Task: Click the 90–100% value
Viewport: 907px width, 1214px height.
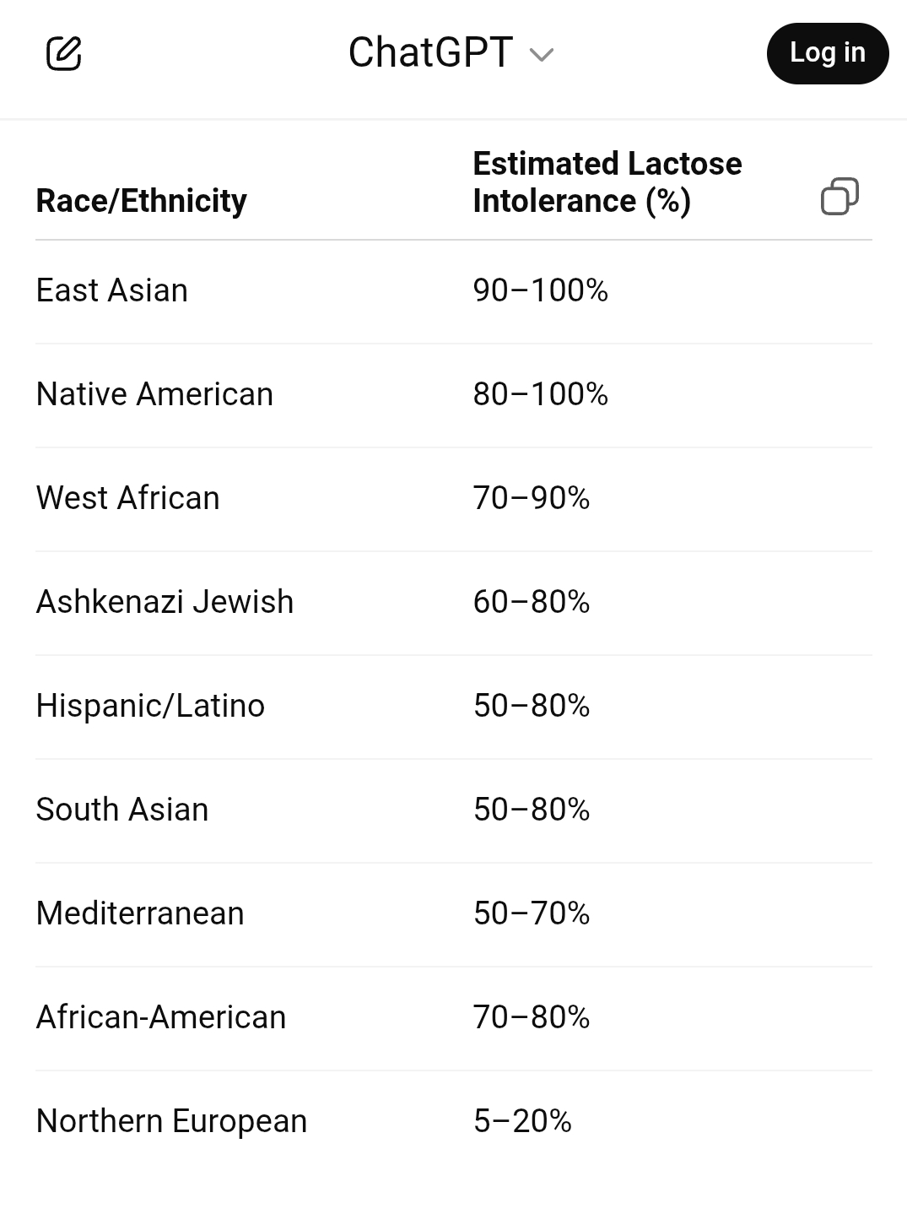Action: click(541, 290)
